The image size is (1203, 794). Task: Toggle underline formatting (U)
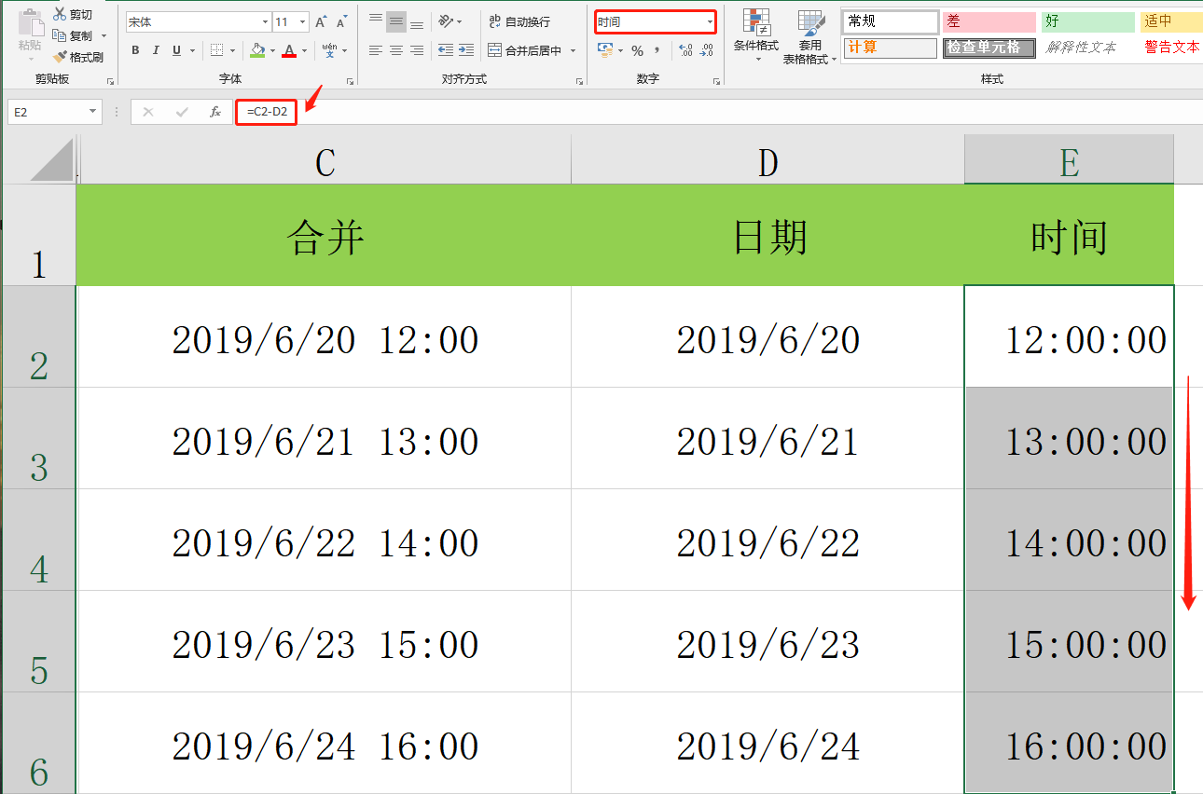[176, 50]
